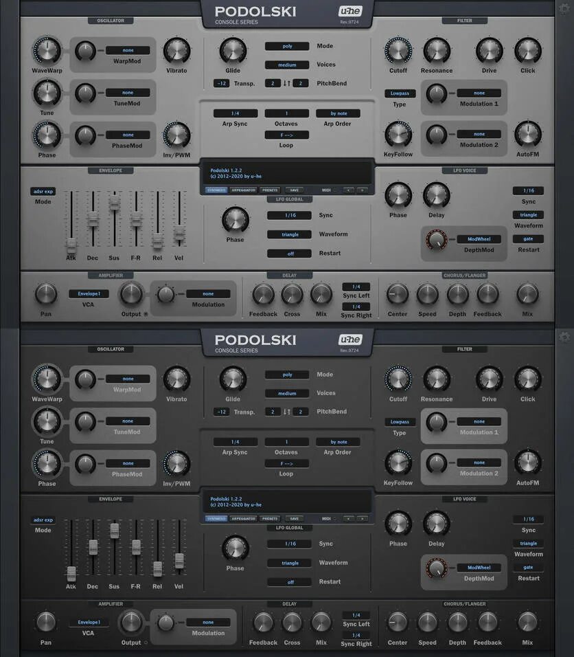Open Sync Left '1/4' selector, light-skin delay
The height and width of the screenshot is (657, 574).
click(x=356, y=287)
